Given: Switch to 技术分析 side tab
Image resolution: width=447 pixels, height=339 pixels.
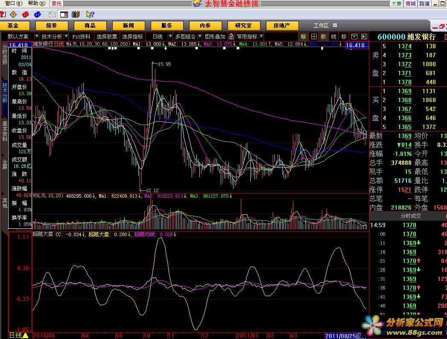Looking at the screenshot, I should click(x=5, y=93).
